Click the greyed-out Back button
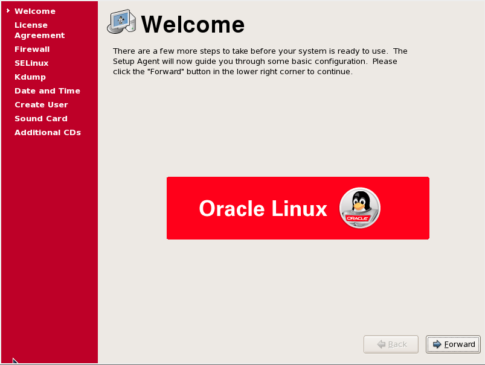 pyautogui.click(x=391, y=344)
